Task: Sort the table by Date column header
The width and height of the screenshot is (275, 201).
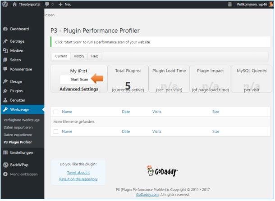Action: point(126,112)
